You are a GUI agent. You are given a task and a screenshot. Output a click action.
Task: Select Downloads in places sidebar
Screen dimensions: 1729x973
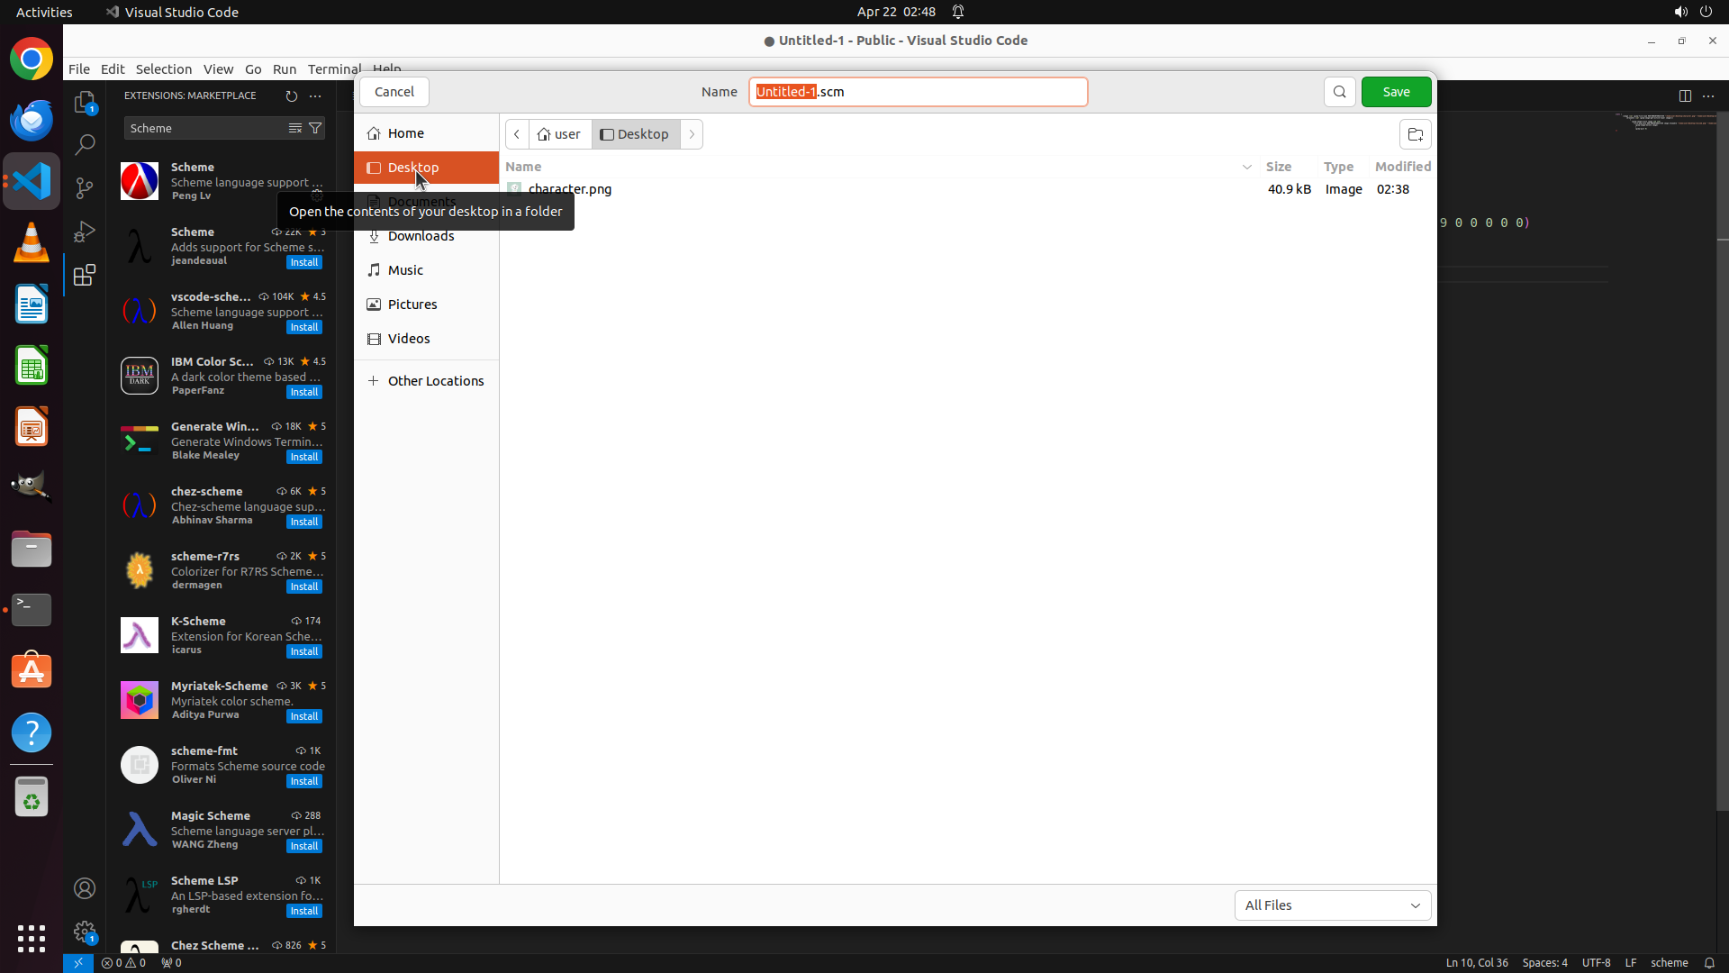click(x=421, y=236)
